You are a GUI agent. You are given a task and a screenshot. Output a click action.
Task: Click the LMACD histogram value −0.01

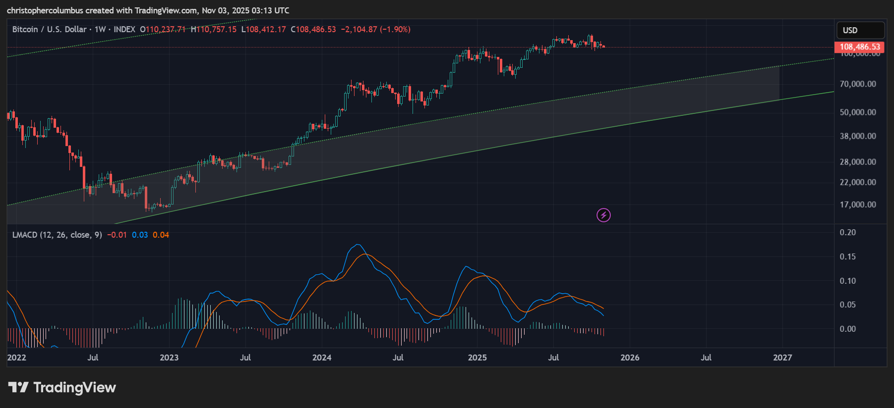click(x=117, y=235)
